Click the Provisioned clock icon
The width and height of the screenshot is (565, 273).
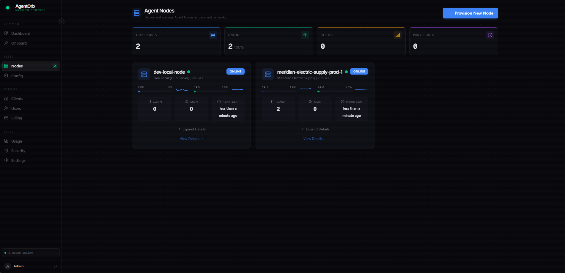490,35
